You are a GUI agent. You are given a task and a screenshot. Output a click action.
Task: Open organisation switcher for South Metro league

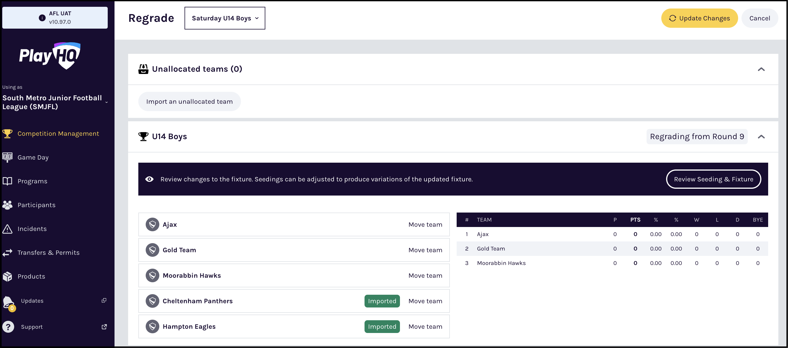tap(106, 102)
